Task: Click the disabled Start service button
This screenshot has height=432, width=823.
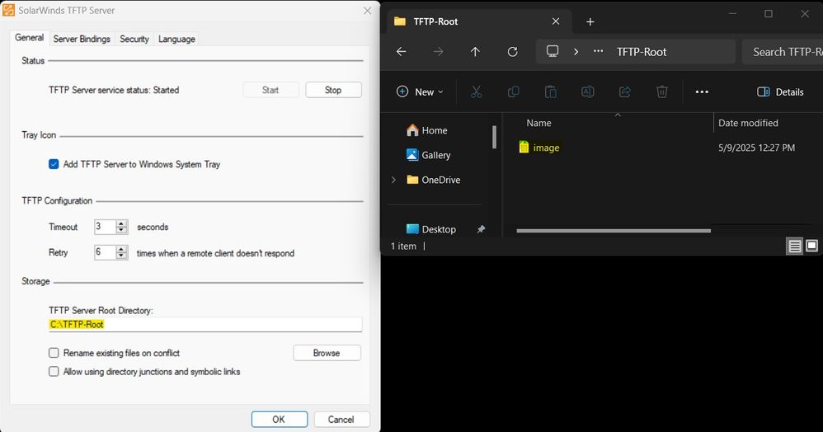Action: coord(270,90)
